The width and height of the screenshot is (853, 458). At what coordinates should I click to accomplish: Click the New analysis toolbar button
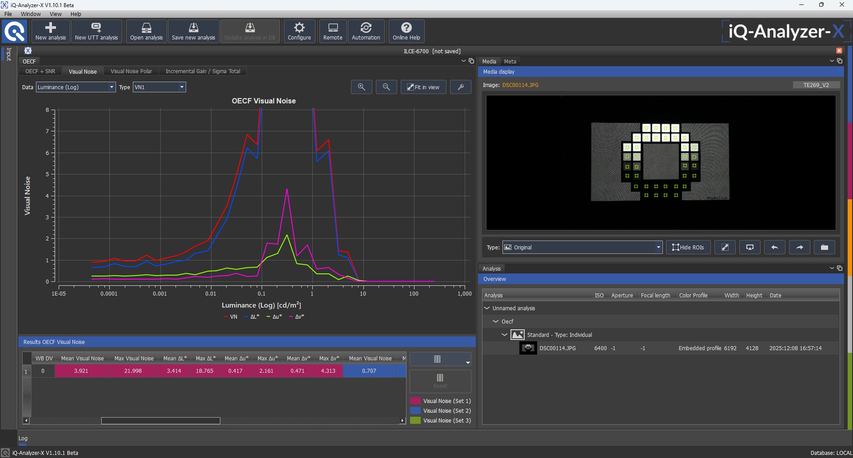pos(51,31)
